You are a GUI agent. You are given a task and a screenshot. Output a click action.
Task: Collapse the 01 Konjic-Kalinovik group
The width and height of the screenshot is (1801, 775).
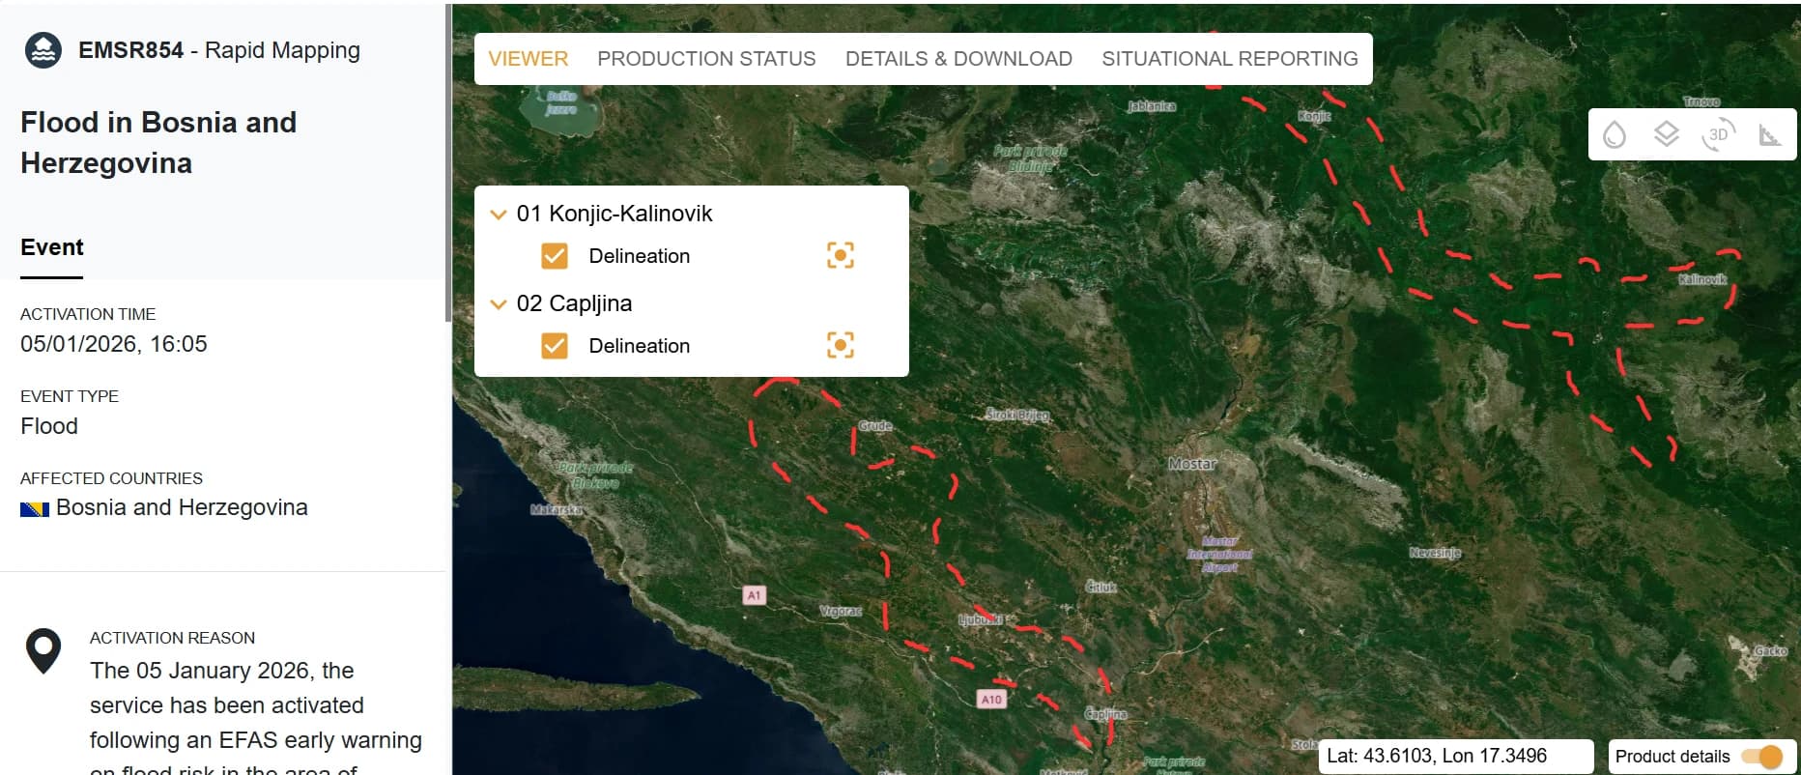[499, 214]
